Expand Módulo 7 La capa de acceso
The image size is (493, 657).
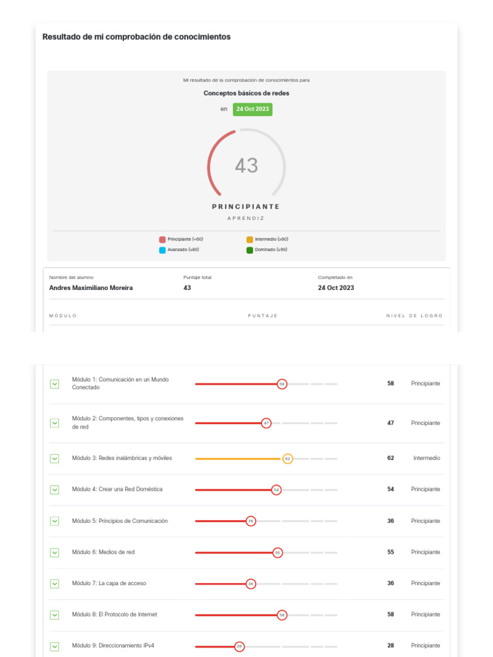point(55,583)
